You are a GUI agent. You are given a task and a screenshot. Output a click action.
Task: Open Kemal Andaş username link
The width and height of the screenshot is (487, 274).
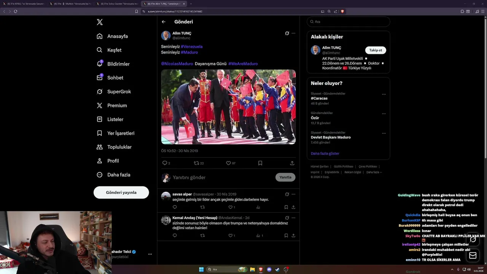pyautogui.click(x=231, y=218)
